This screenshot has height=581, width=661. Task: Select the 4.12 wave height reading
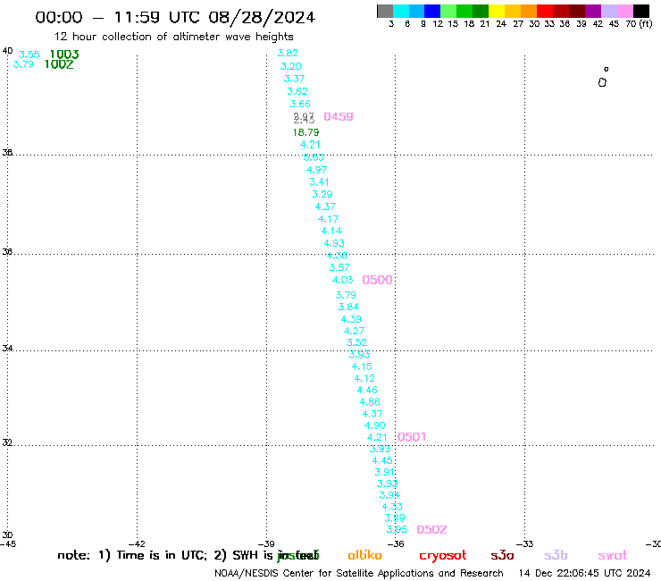[x=364, y=378]
